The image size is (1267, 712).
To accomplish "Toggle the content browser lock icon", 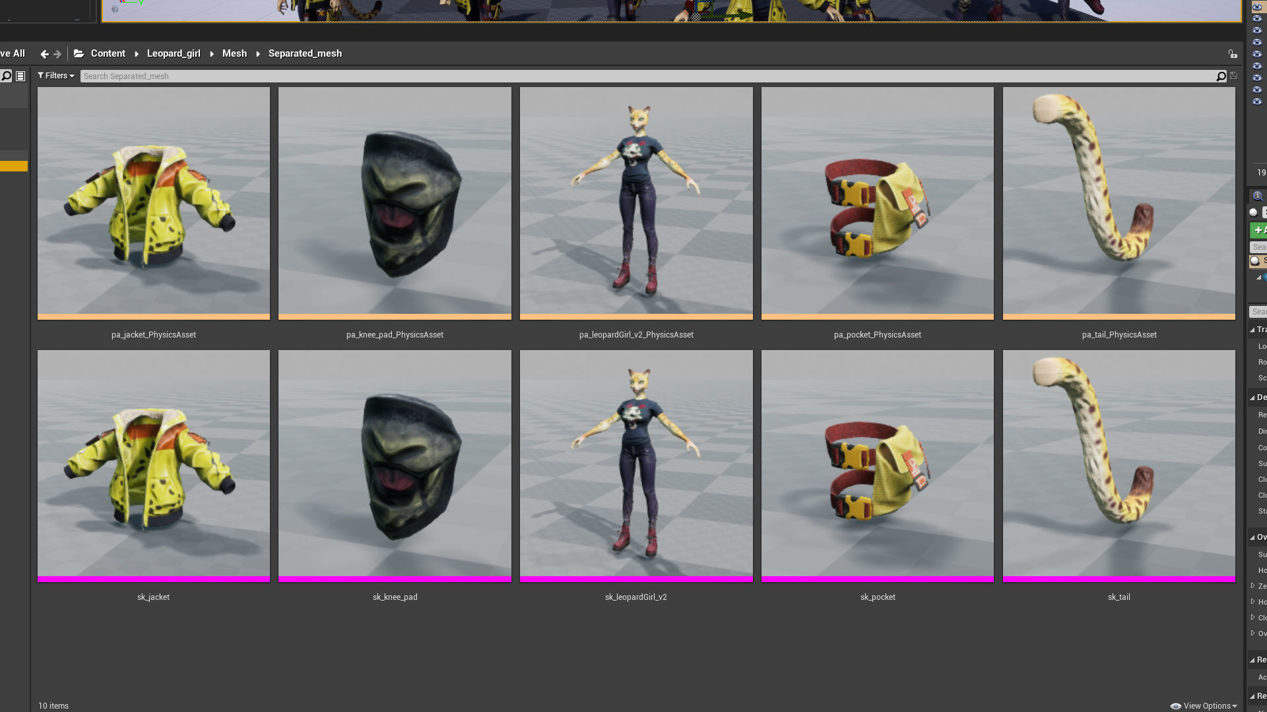I will [x=1232, y=54].
